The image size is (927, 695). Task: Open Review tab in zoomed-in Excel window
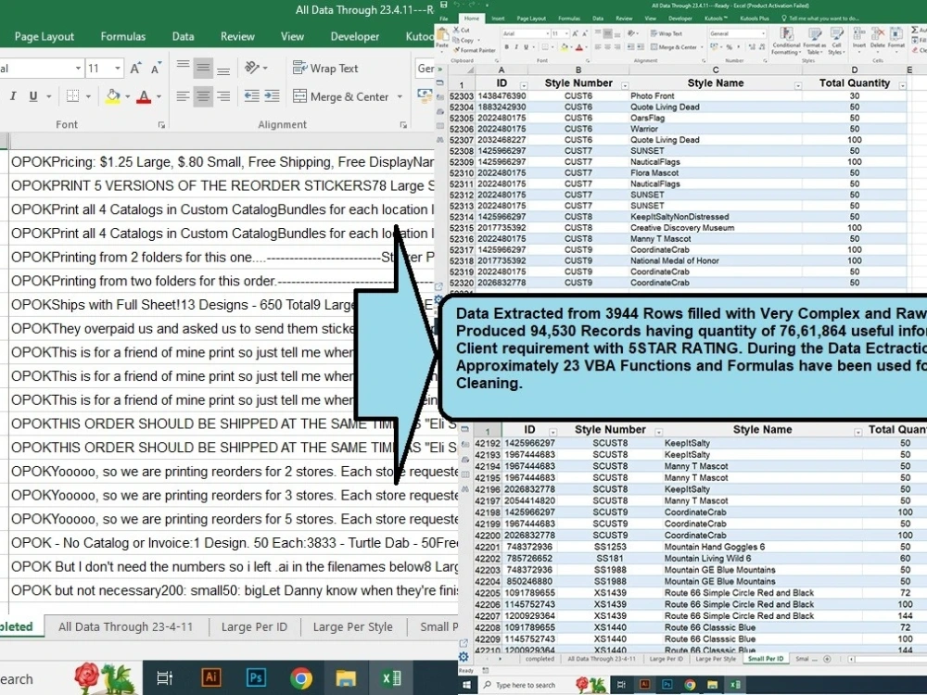[x=237, y=37]
